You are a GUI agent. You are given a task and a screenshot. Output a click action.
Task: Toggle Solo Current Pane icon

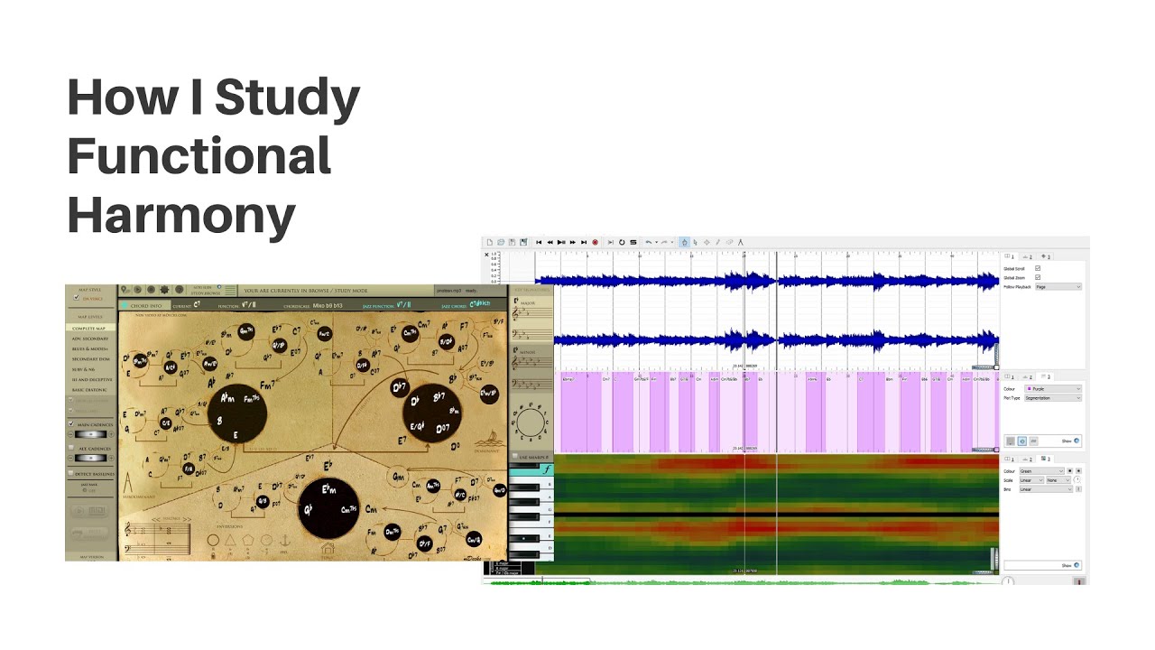(x=633, y=242)
